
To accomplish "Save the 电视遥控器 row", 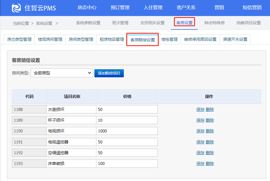I will click(200, 142).
